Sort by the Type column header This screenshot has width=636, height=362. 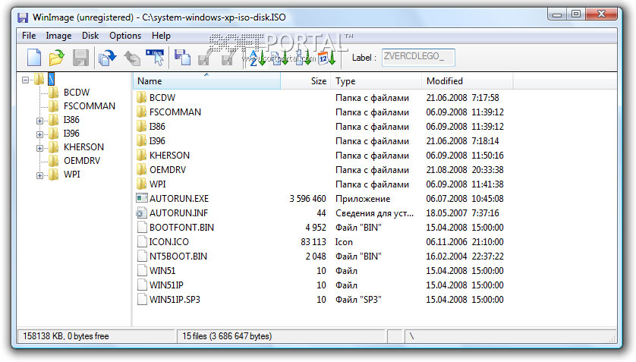[376, 81]
